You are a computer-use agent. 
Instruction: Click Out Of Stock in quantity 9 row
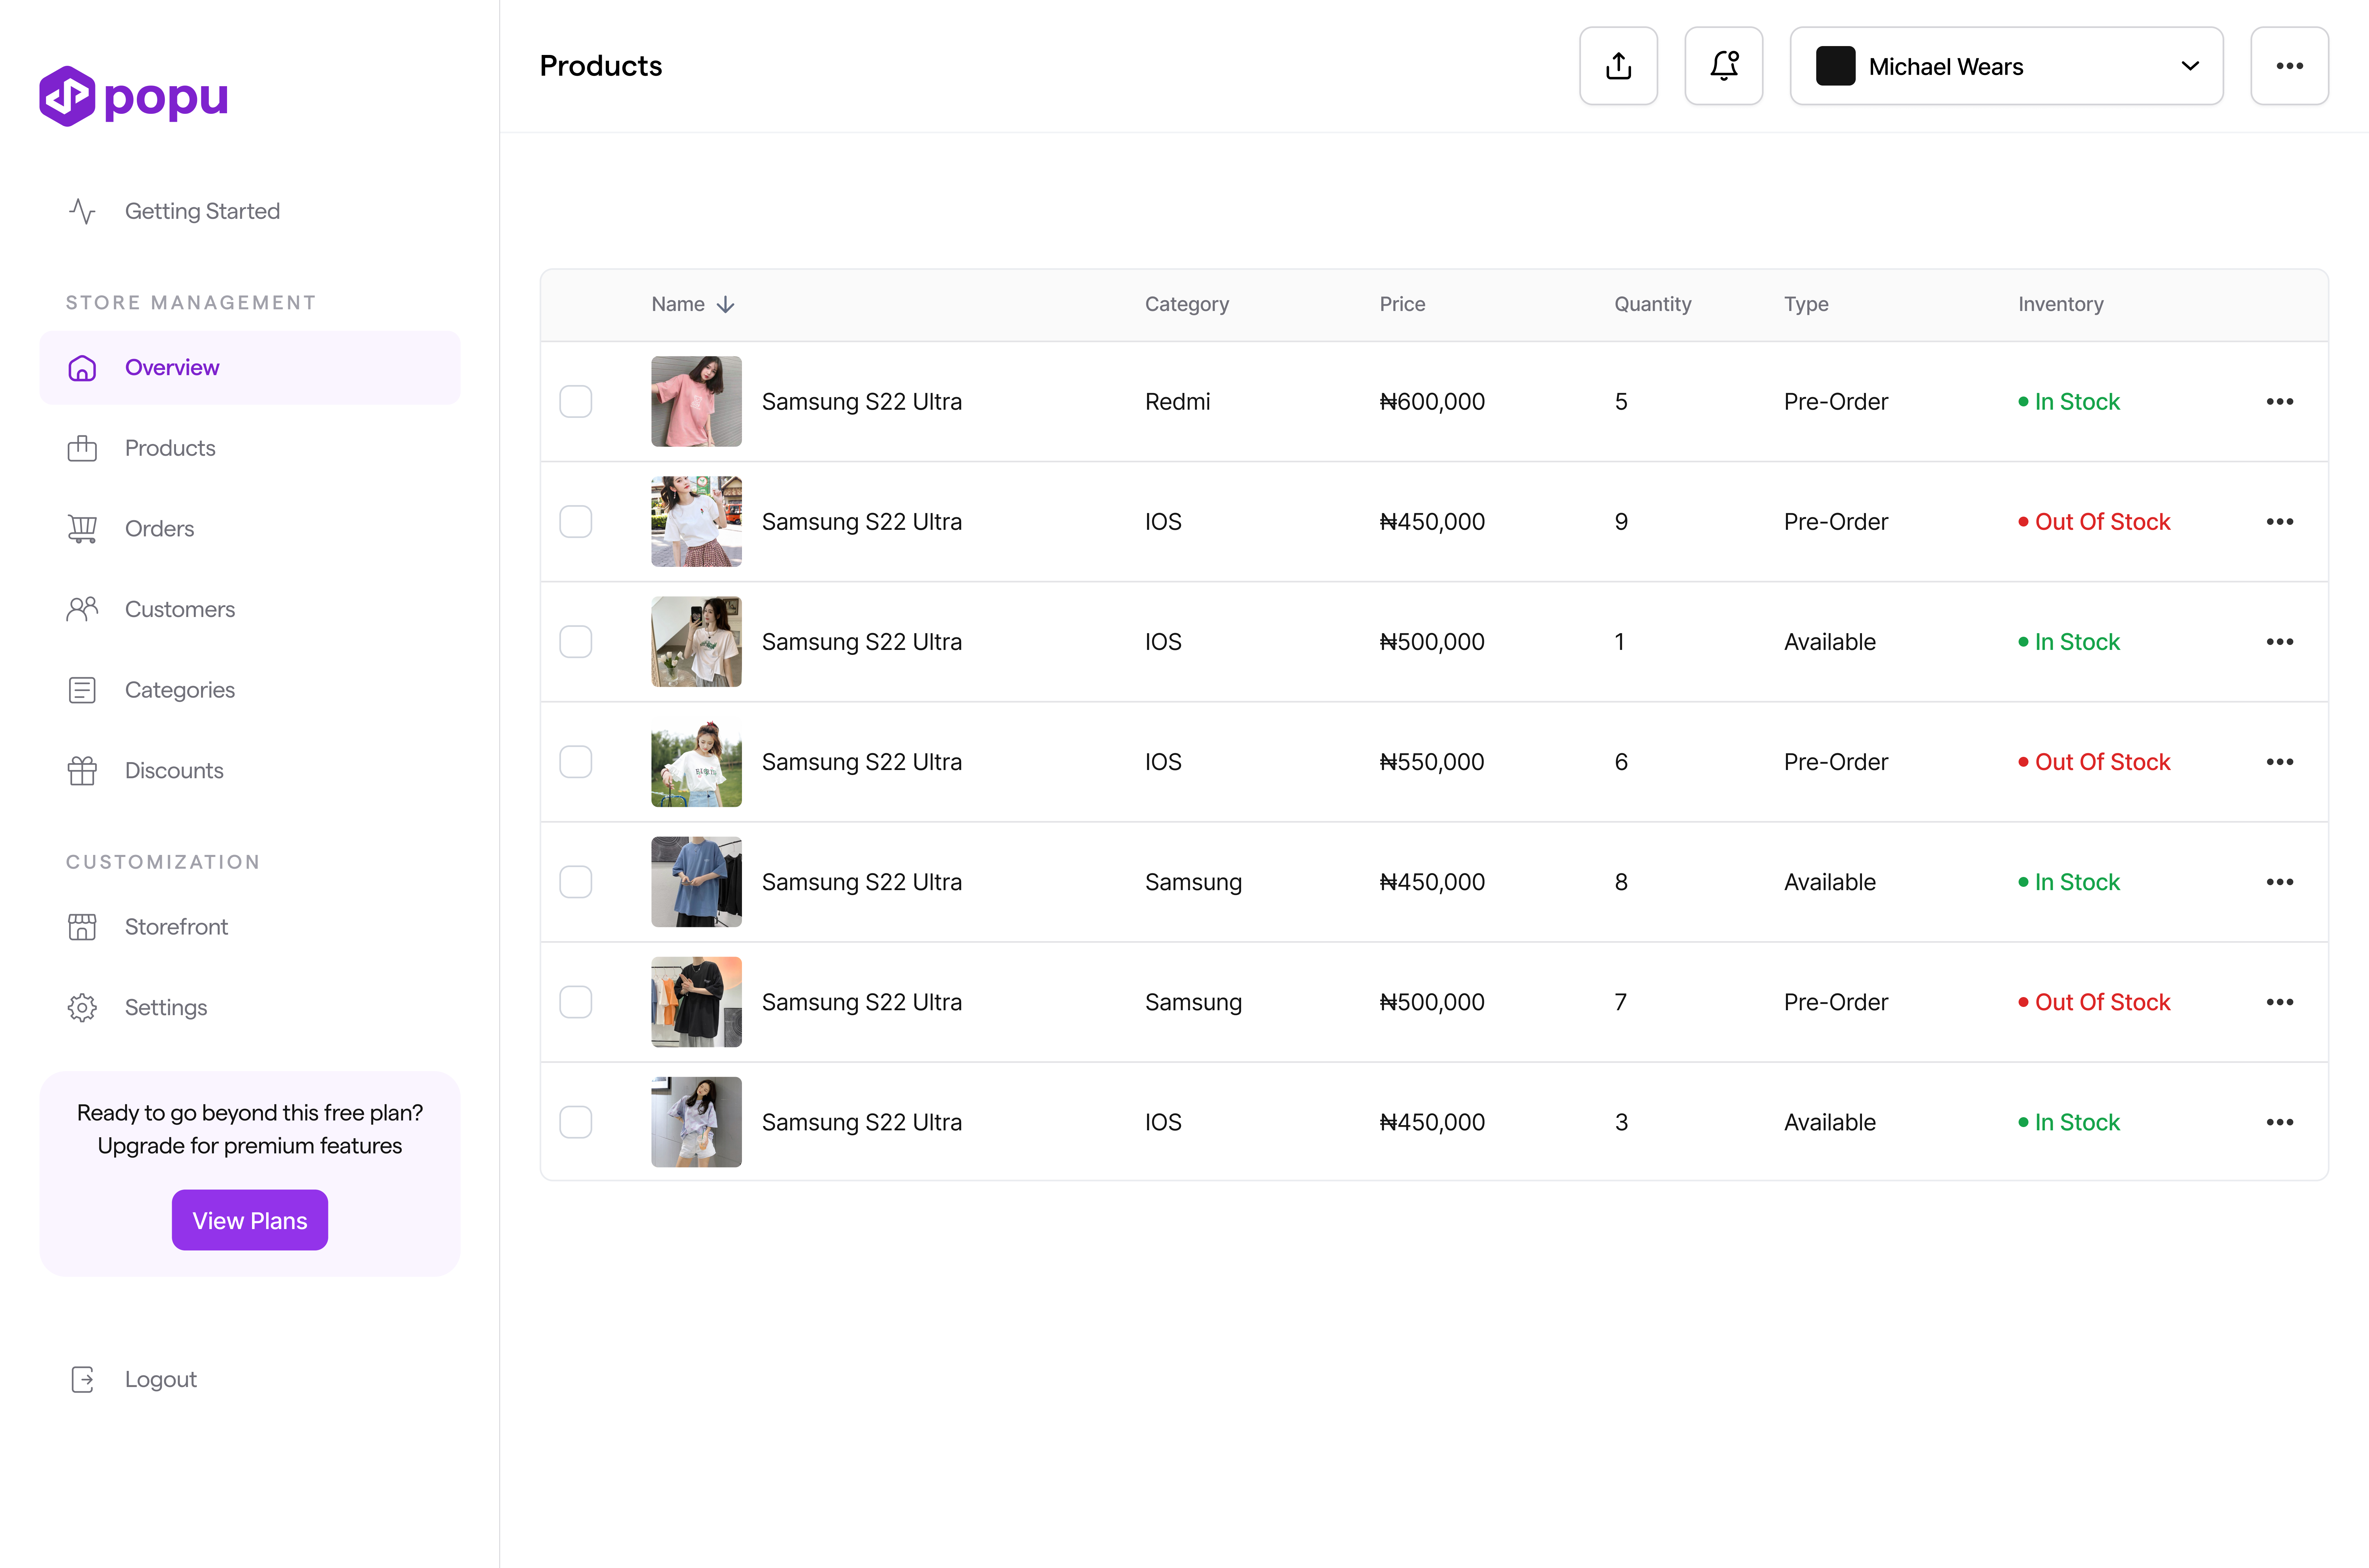click(2094, 522)
